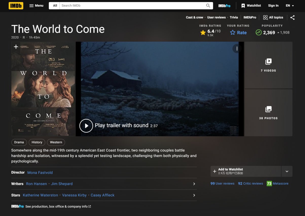305x216 pixels.
Task: Click the popularity value 2,369
Action: [269, 32]
